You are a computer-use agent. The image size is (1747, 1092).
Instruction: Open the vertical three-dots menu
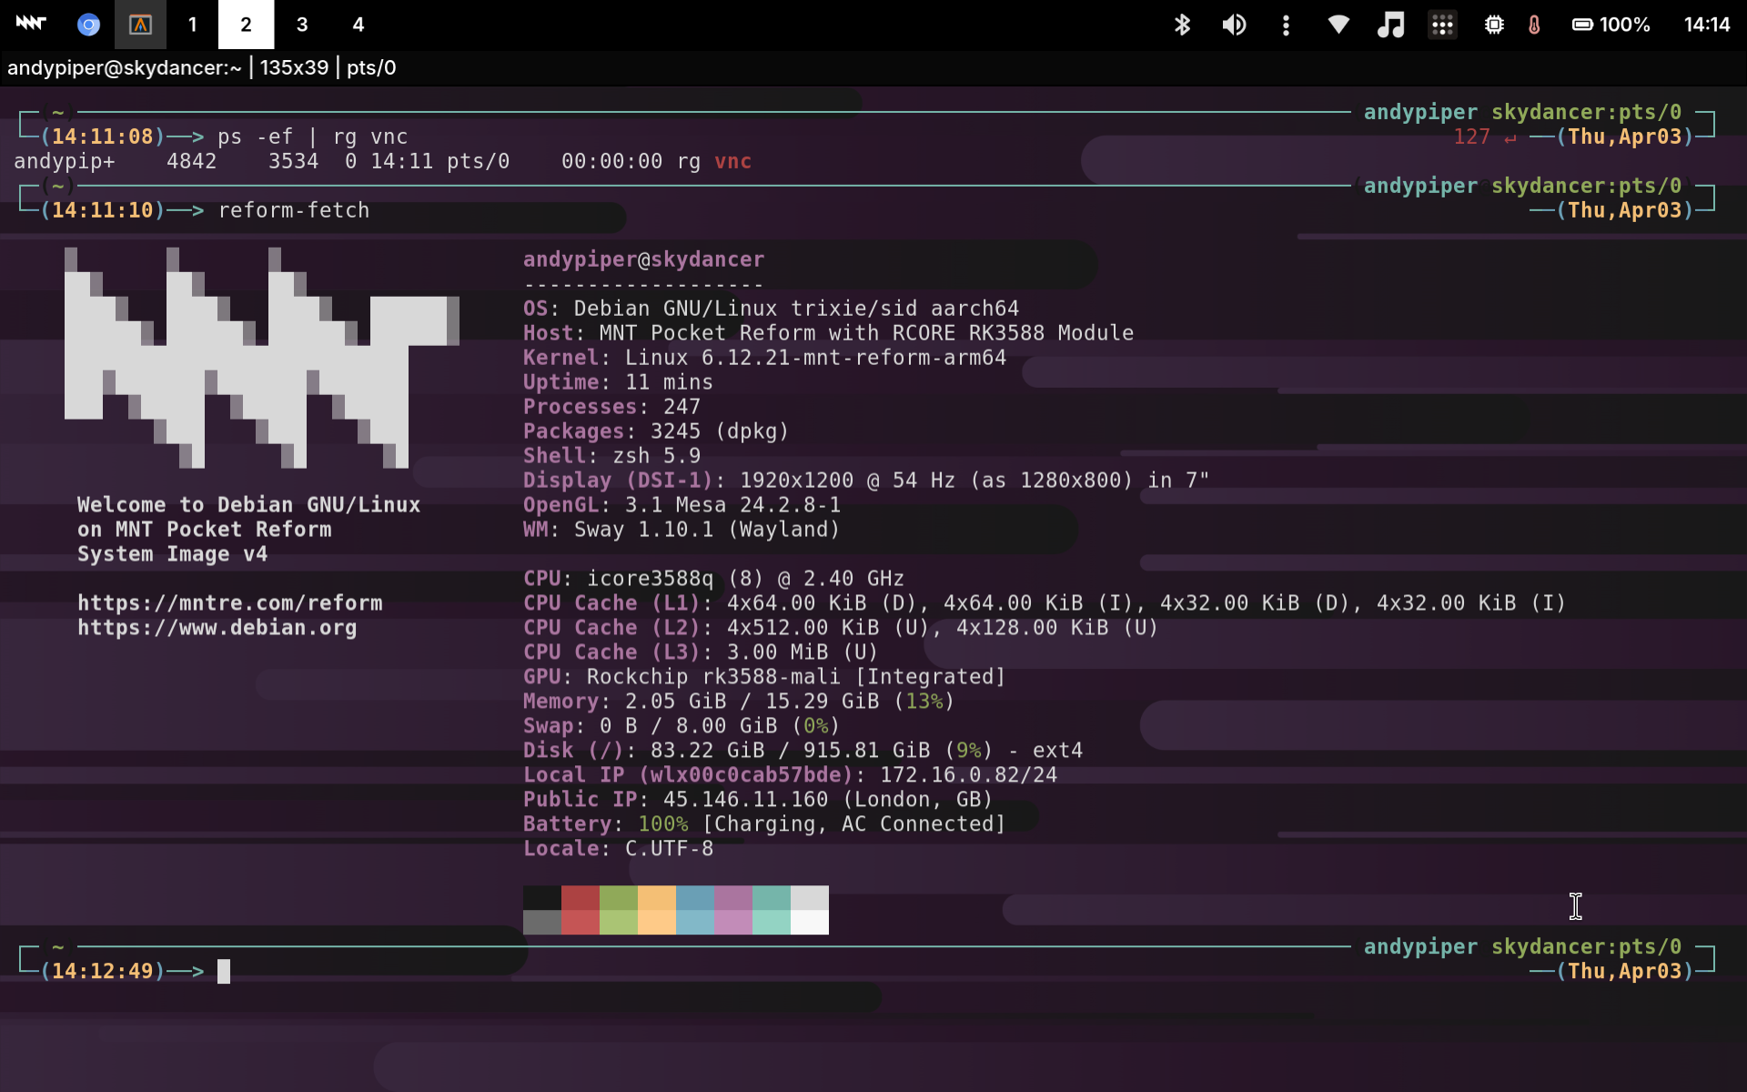1286,25
